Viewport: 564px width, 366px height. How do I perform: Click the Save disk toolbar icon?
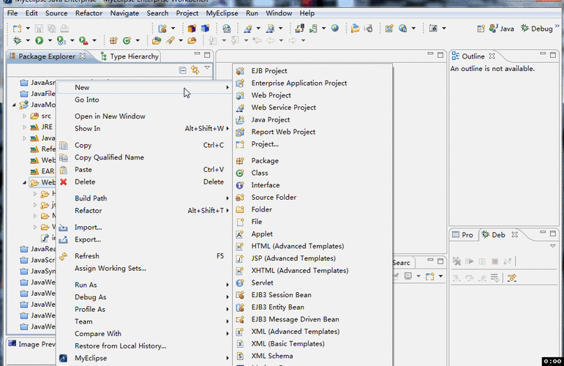(39, 29)
